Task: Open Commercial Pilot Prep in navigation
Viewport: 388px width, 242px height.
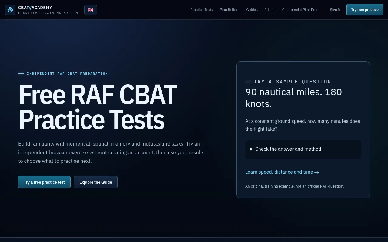Action: (300, 10)
